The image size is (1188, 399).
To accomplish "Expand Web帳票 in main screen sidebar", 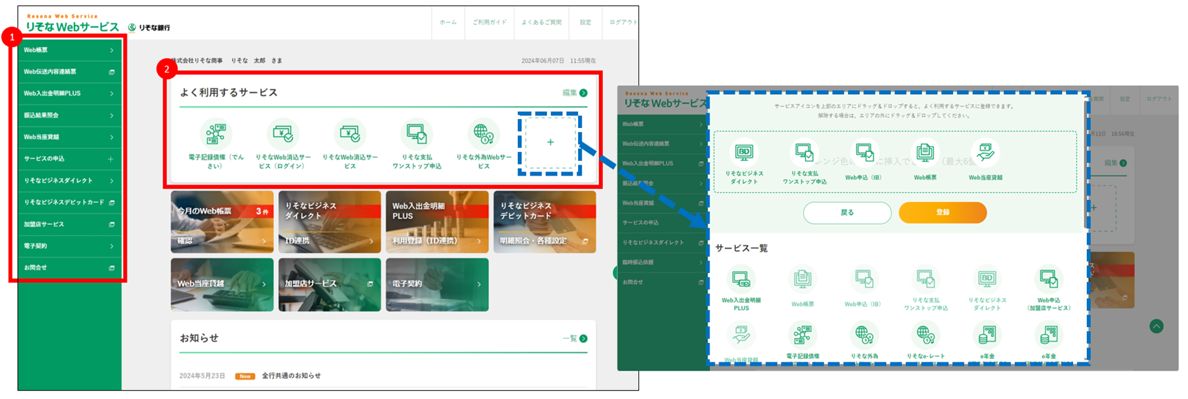I will (69, 50).
